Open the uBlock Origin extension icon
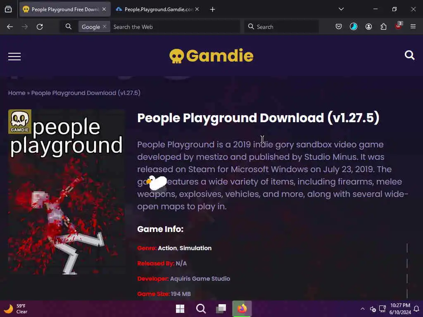 (399, 26)
